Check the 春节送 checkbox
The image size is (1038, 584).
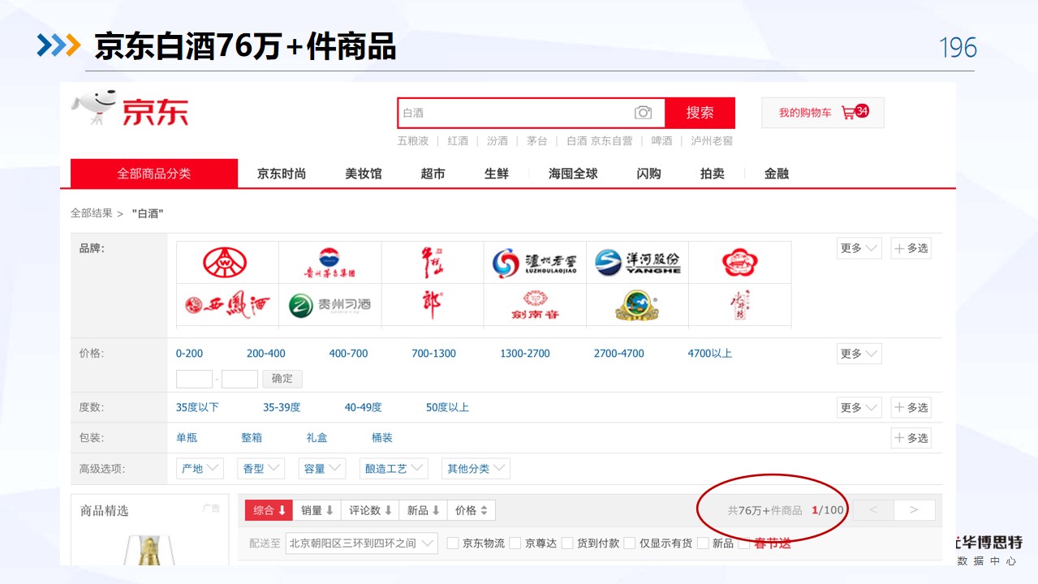pyautogui.click(x=744, y=543)
